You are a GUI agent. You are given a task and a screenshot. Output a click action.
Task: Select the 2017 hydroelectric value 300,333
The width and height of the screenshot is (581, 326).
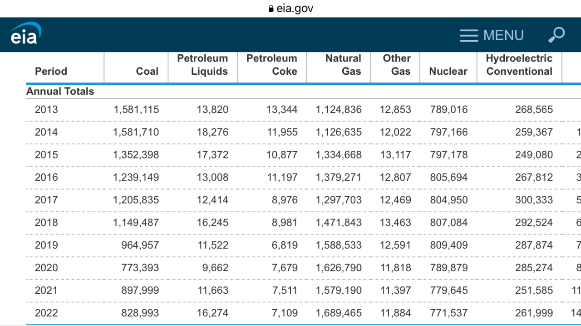(x=534, y=200)
